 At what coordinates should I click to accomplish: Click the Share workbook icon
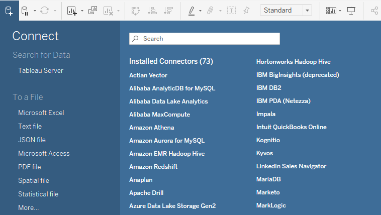374,11
